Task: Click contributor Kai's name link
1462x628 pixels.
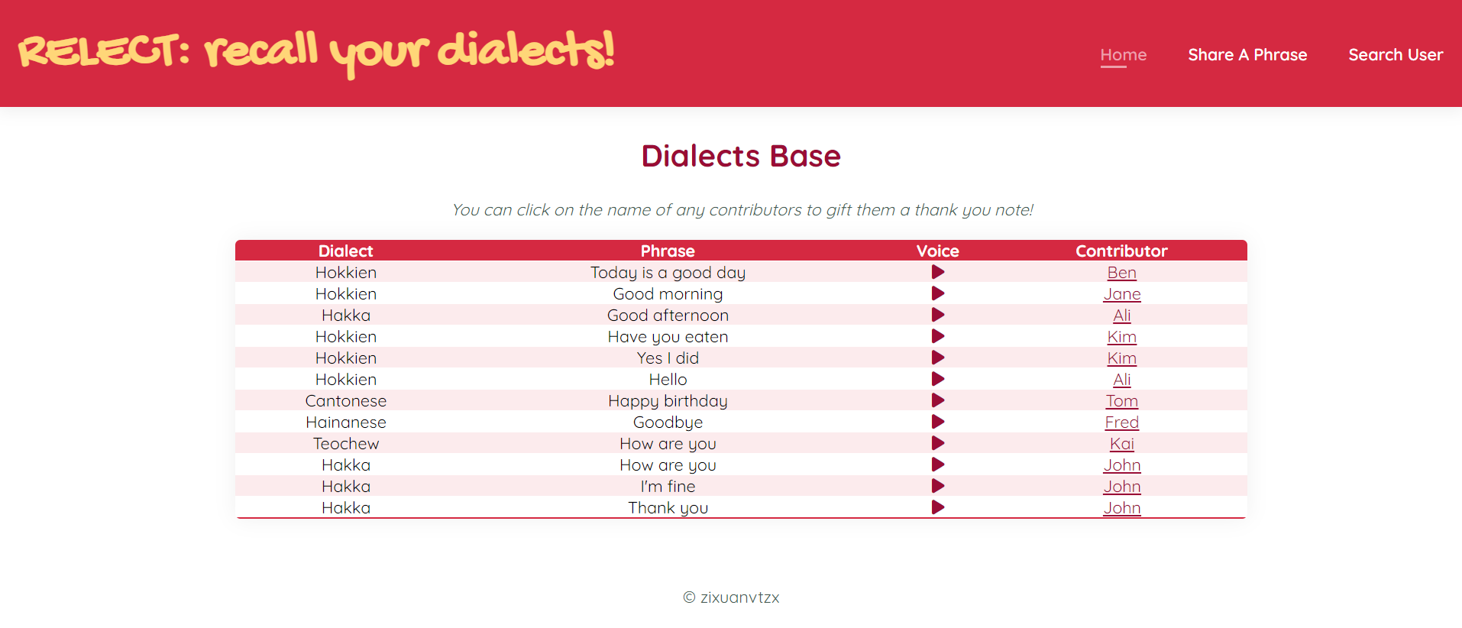Action: coord(1121,444)
